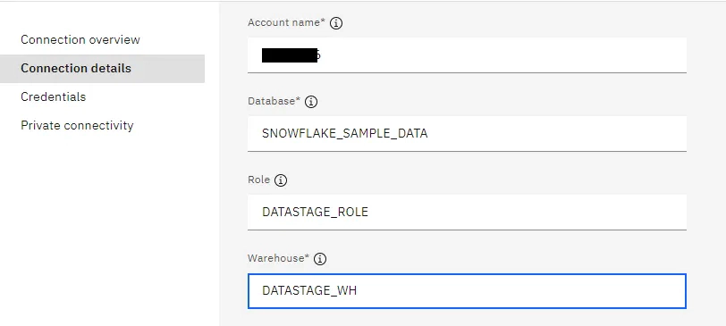The image size is (726, 326).
Task: Click the Account name* field label
Action: coord(287,22)
